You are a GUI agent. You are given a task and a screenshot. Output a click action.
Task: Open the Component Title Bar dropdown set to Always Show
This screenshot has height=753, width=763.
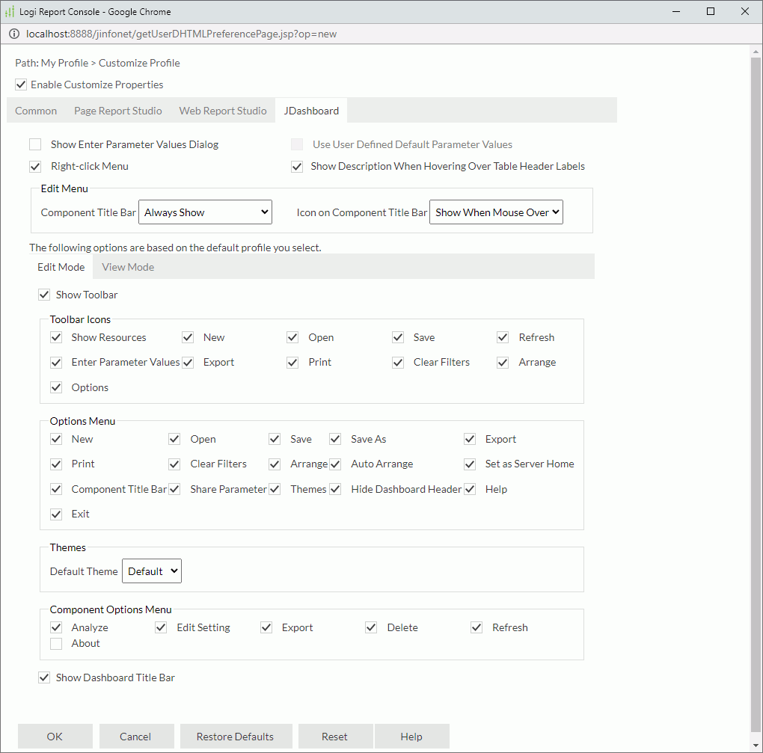tap(205, 212)
